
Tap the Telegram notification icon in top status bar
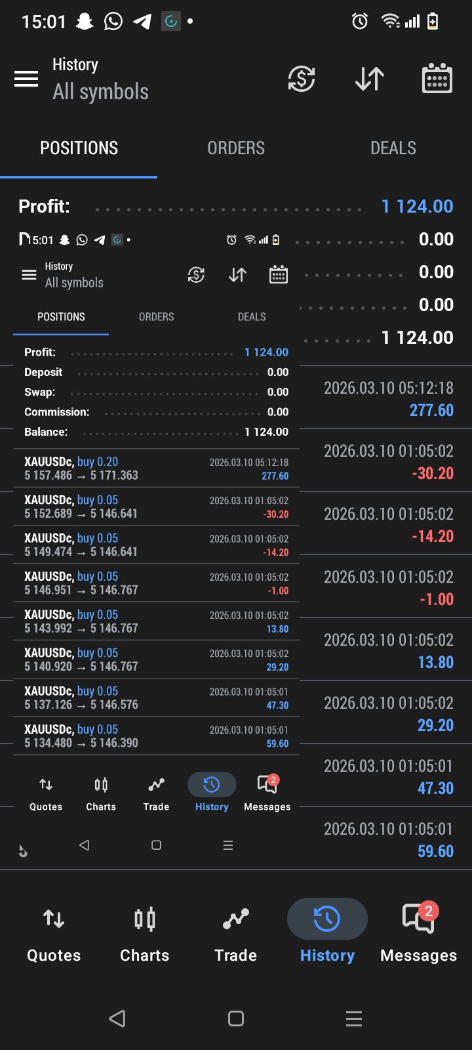pos(142,22)
